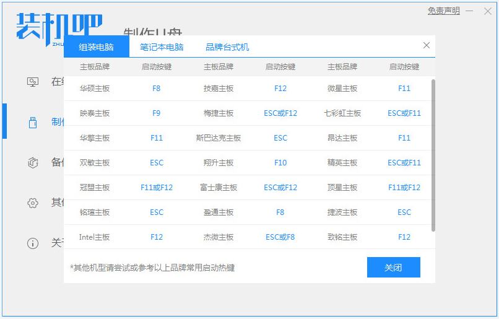The image size is (499, 319).
Task: Click F8 hotkey for 华硕主板
Action: tap(157, 89)
